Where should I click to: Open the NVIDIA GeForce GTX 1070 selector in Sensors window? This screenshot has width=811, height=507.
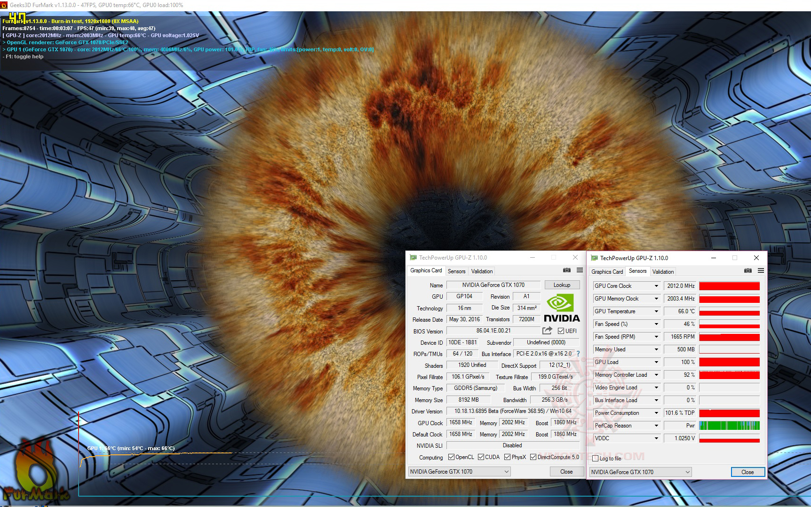coord(641,472)
